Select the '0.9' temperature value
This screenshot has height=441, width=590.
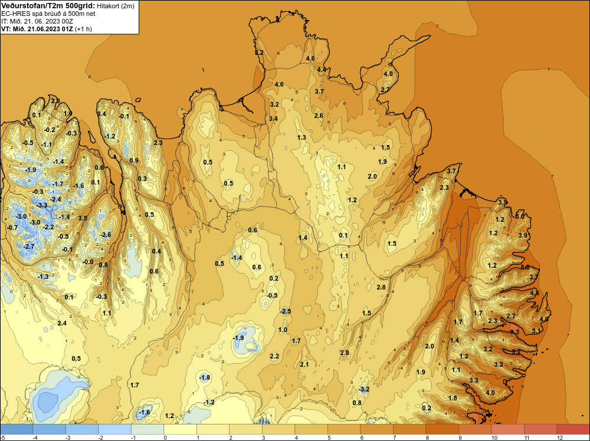click(134, 160)
